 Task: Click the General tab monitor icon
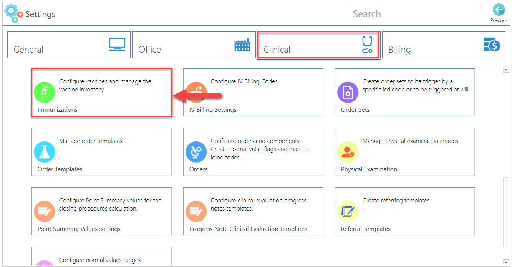coord(117,45)
